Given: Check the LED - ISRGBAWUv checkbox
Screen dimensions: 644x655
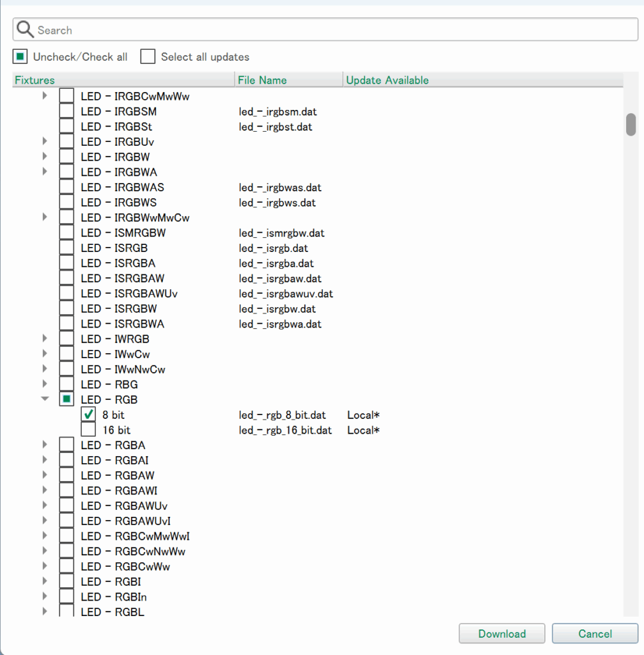Looking at the screenshot, I should point(67,293).
